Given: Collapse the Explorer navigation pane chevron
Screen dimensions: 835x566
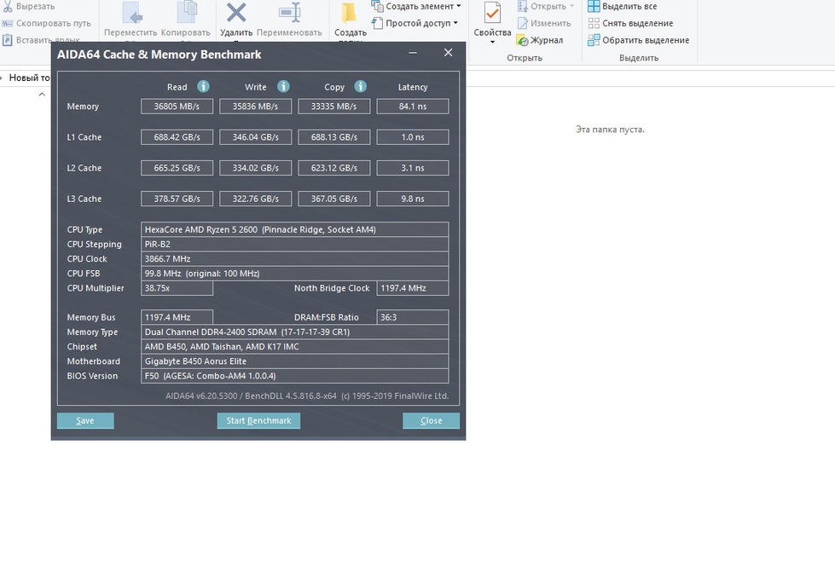Looking at the screenshot, I should click(42, 95).
